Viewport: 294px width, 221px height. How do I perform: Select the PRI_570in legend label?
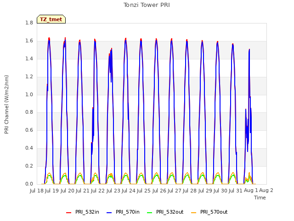pyautogui.click(x=128, y=212)
